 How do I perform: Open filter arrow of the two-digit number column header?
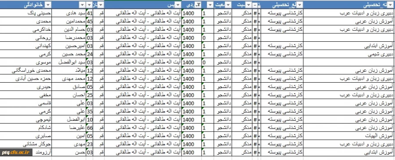click(x=89, y=5)
